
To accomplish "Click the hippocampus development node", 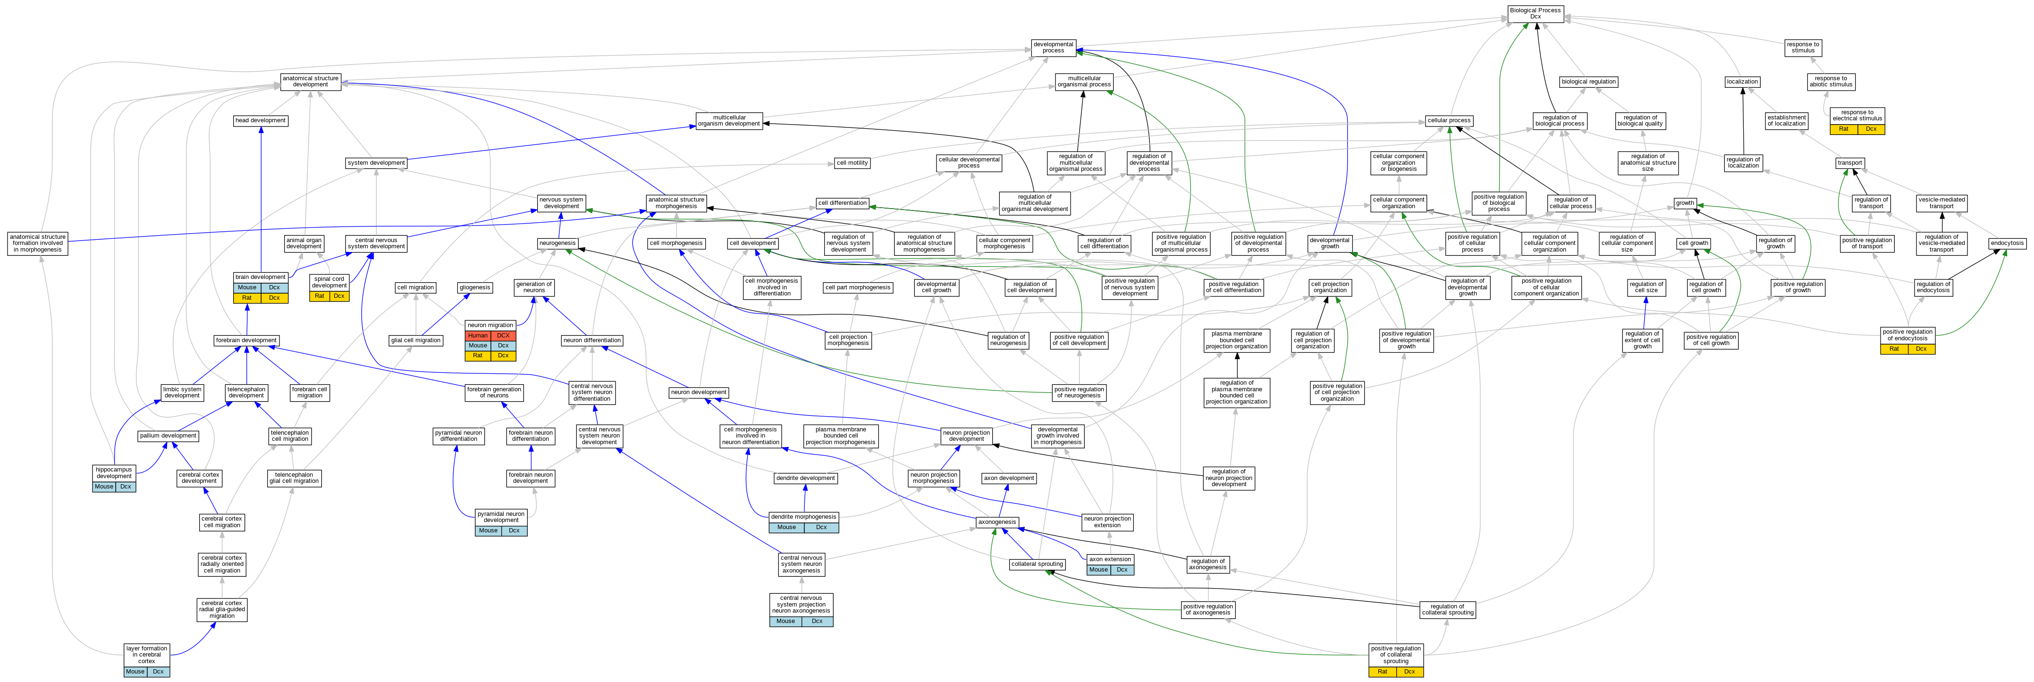I will click(114, 473).
